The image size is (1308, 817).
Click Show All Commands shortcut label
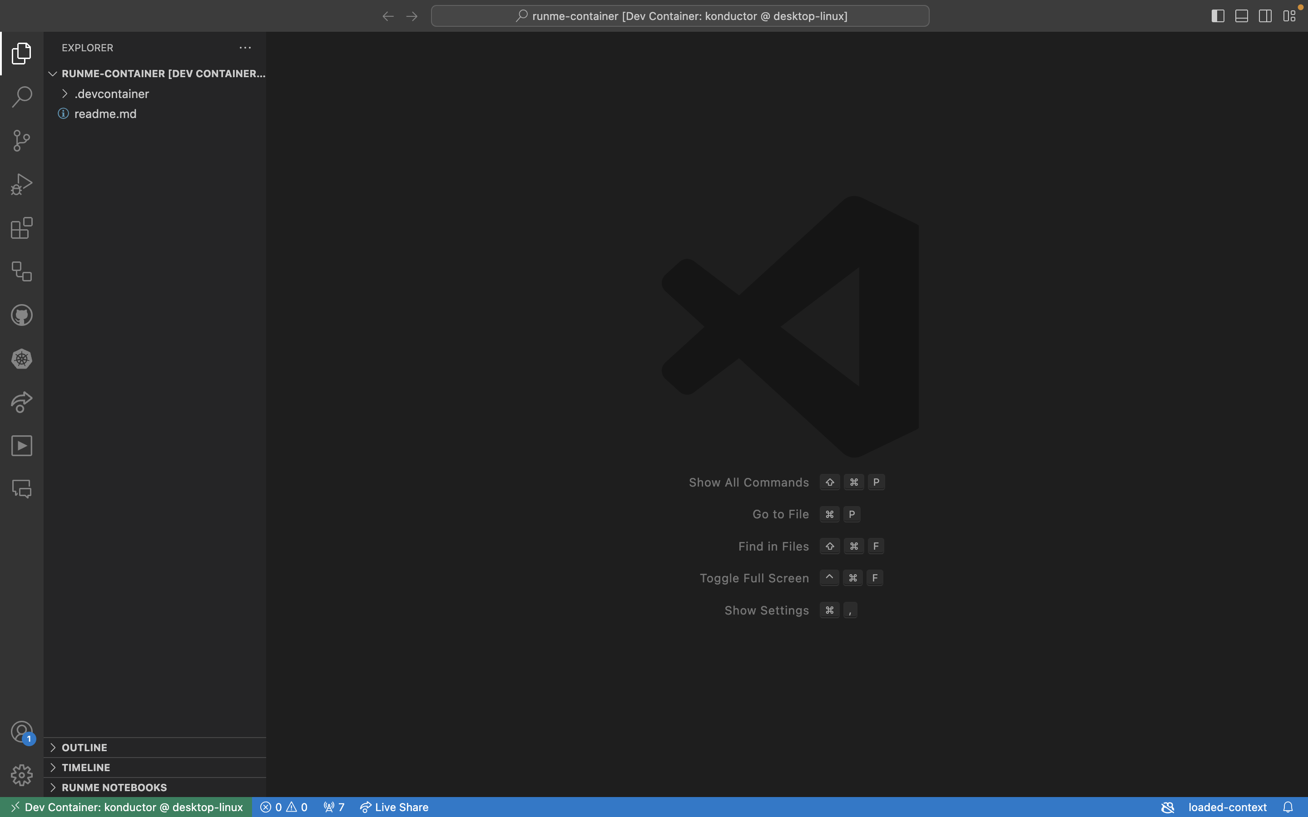(748, 482)
